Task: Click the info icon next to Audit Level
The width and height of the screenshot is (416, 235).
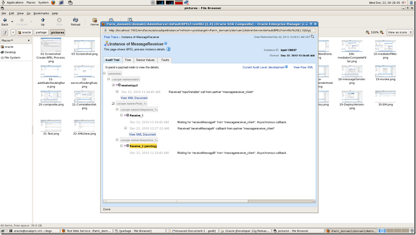Action: coord(287,67)
